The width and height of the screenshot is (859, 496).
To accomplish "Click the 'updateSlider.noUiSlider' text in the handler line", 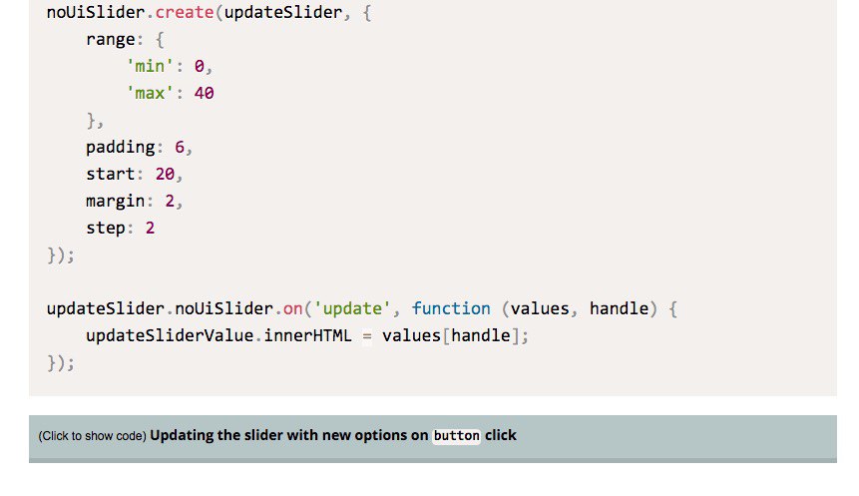I will point(160,308).
